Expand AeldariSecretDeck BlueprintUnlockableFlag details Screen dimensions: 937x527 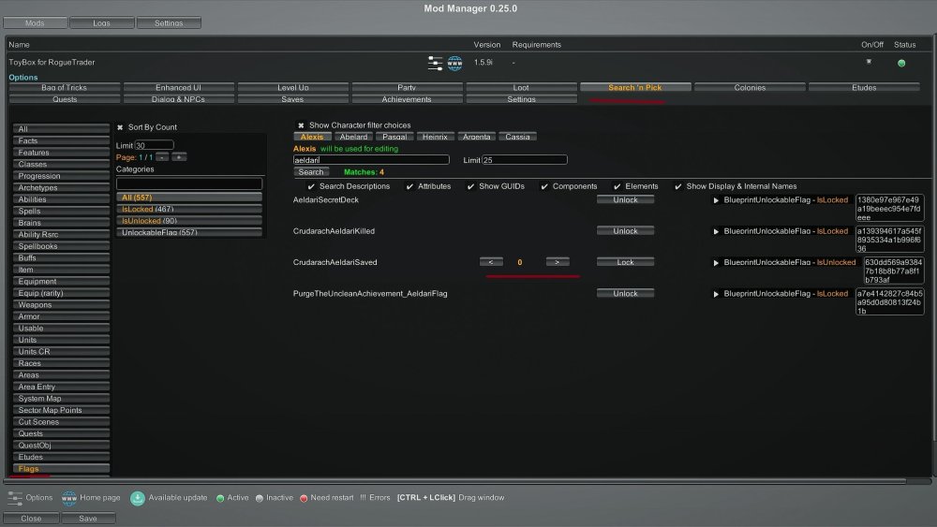(x=717, y=200)
